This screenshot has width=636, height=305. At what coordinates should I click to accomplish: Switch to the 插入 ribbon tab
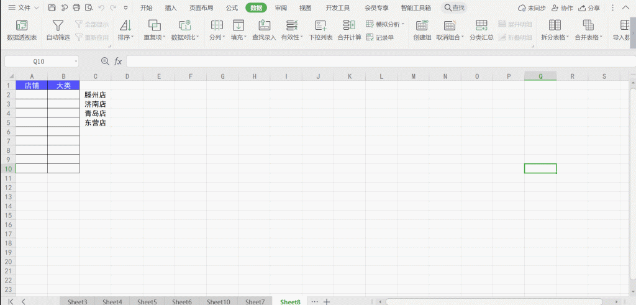tap(171, 8)
